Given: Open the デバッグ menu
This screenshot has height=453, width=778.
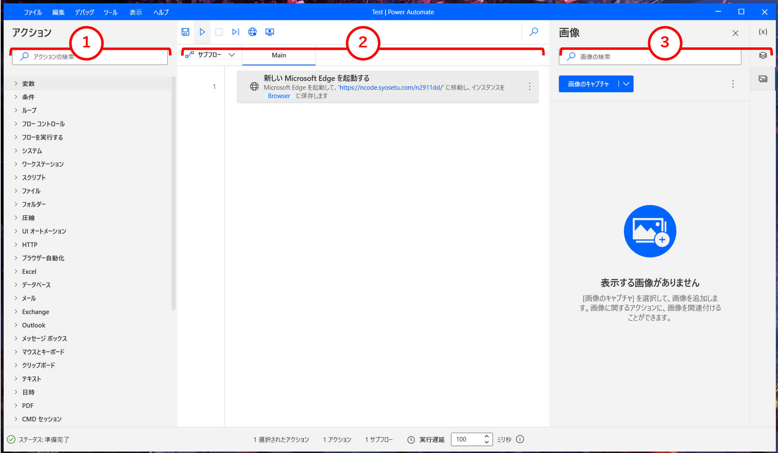Looking at the screenshot, I should click(x=85, y=12).
